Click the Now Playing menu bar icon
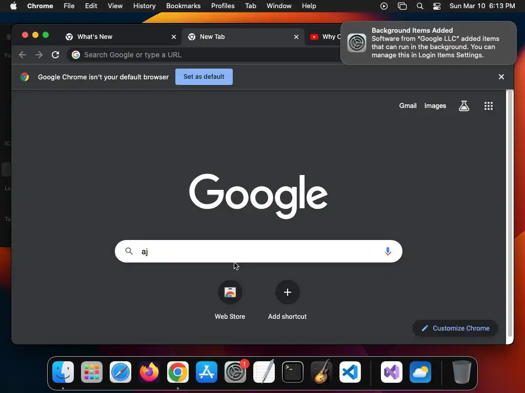Screen dimensions: 525x393 coord(384,6)
